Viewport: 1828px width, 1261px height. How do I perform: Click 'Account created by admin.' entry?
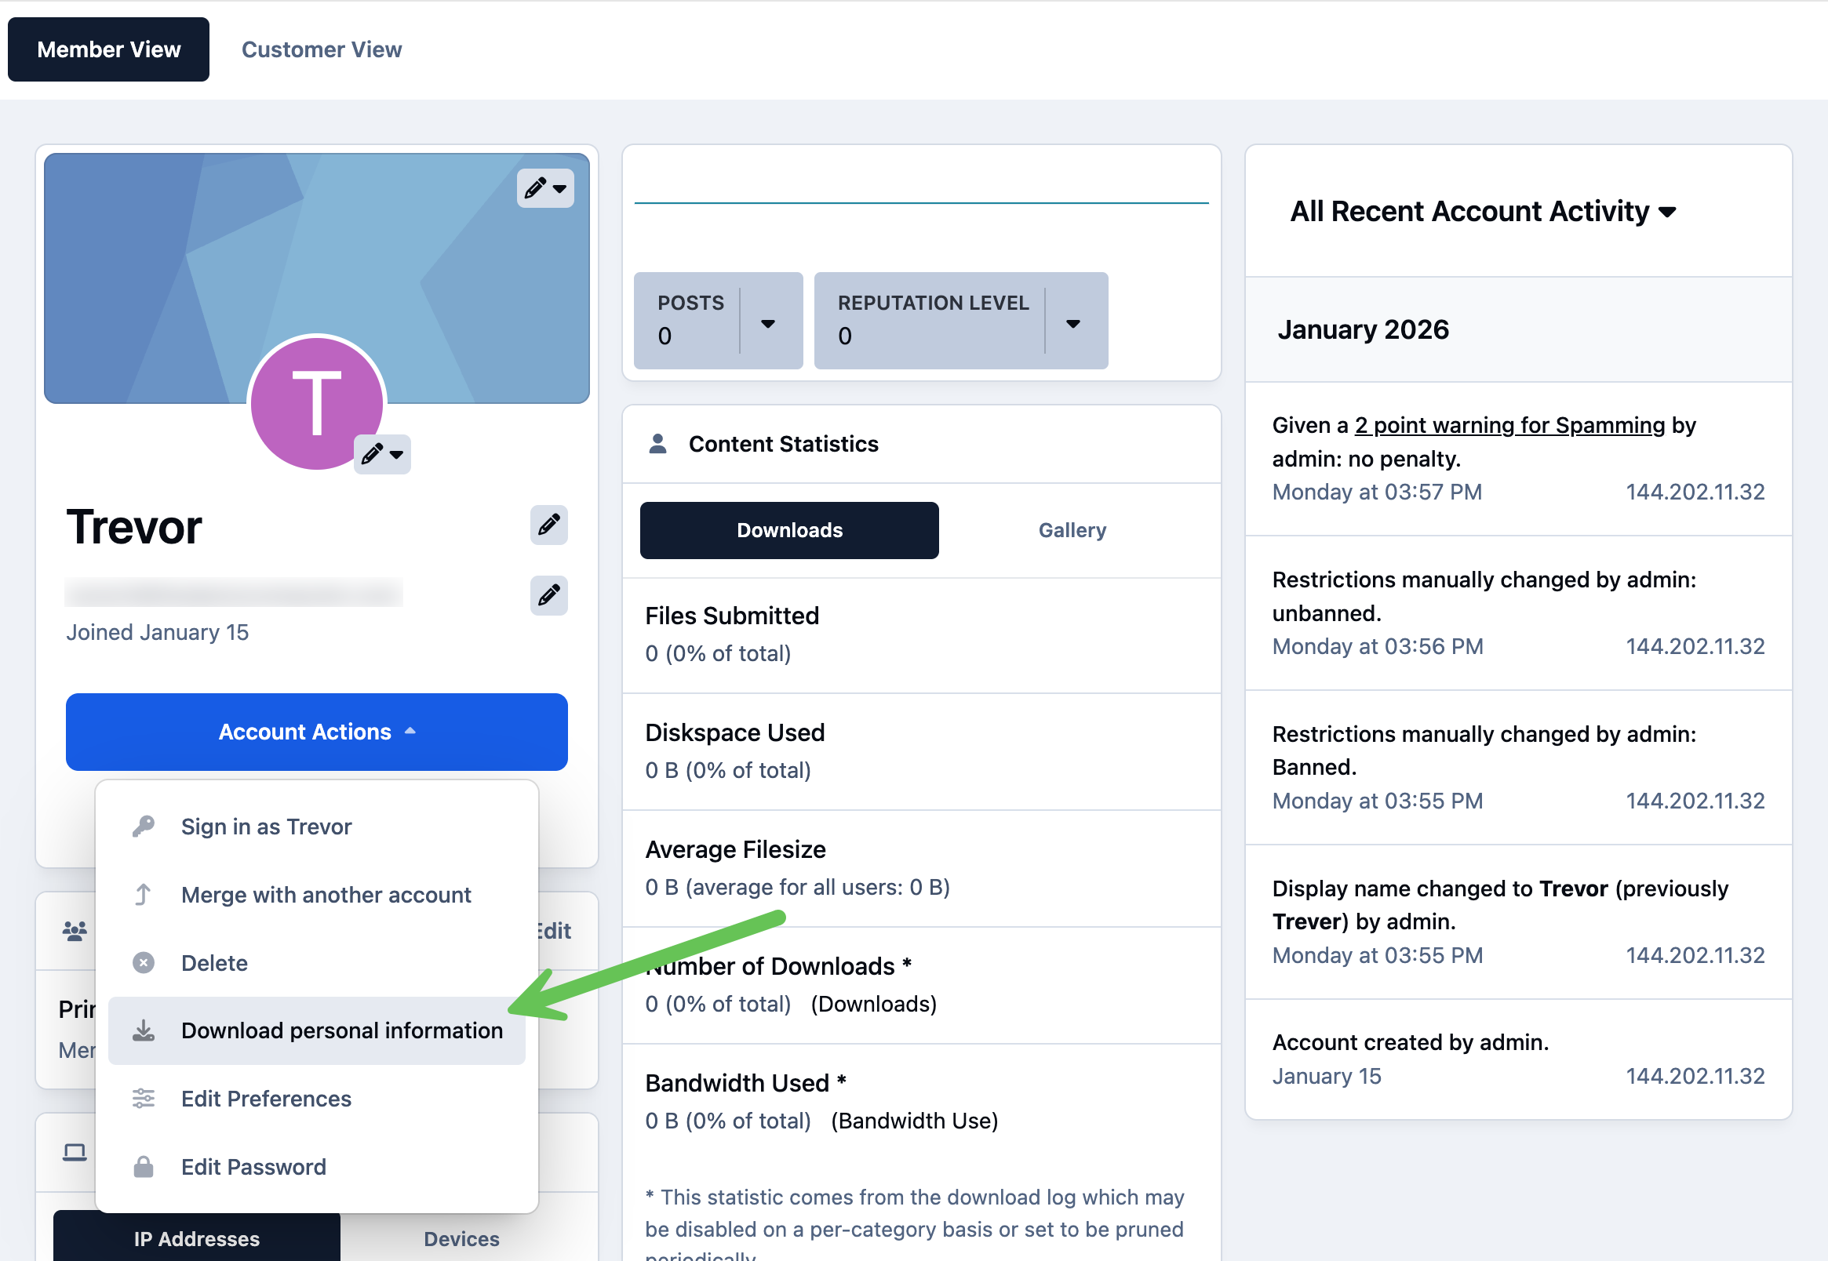coord(1410,1042)
